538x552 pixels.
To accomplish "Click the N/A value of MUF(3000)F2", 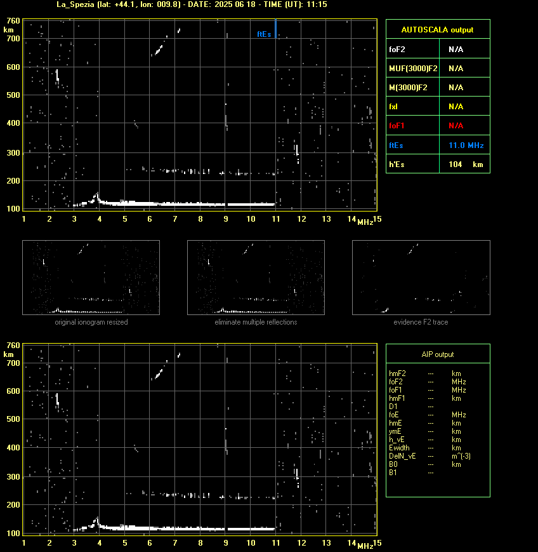I will tap(456, 69).
